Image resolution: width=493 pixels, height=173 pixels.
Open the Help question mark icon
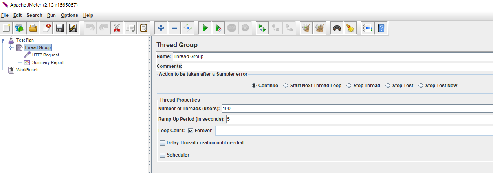tap(381, 28)
